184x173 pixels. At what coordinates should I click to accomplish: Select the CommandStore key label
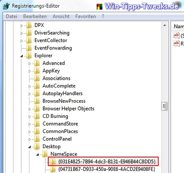pos(60,124)
